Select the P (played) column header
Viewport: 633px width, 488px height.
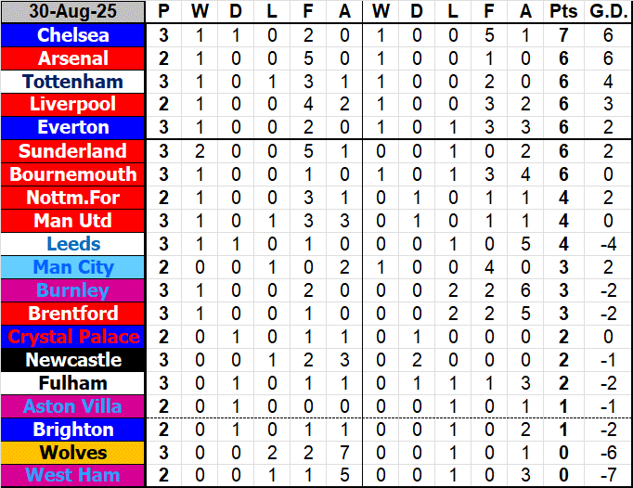[164, 12]
